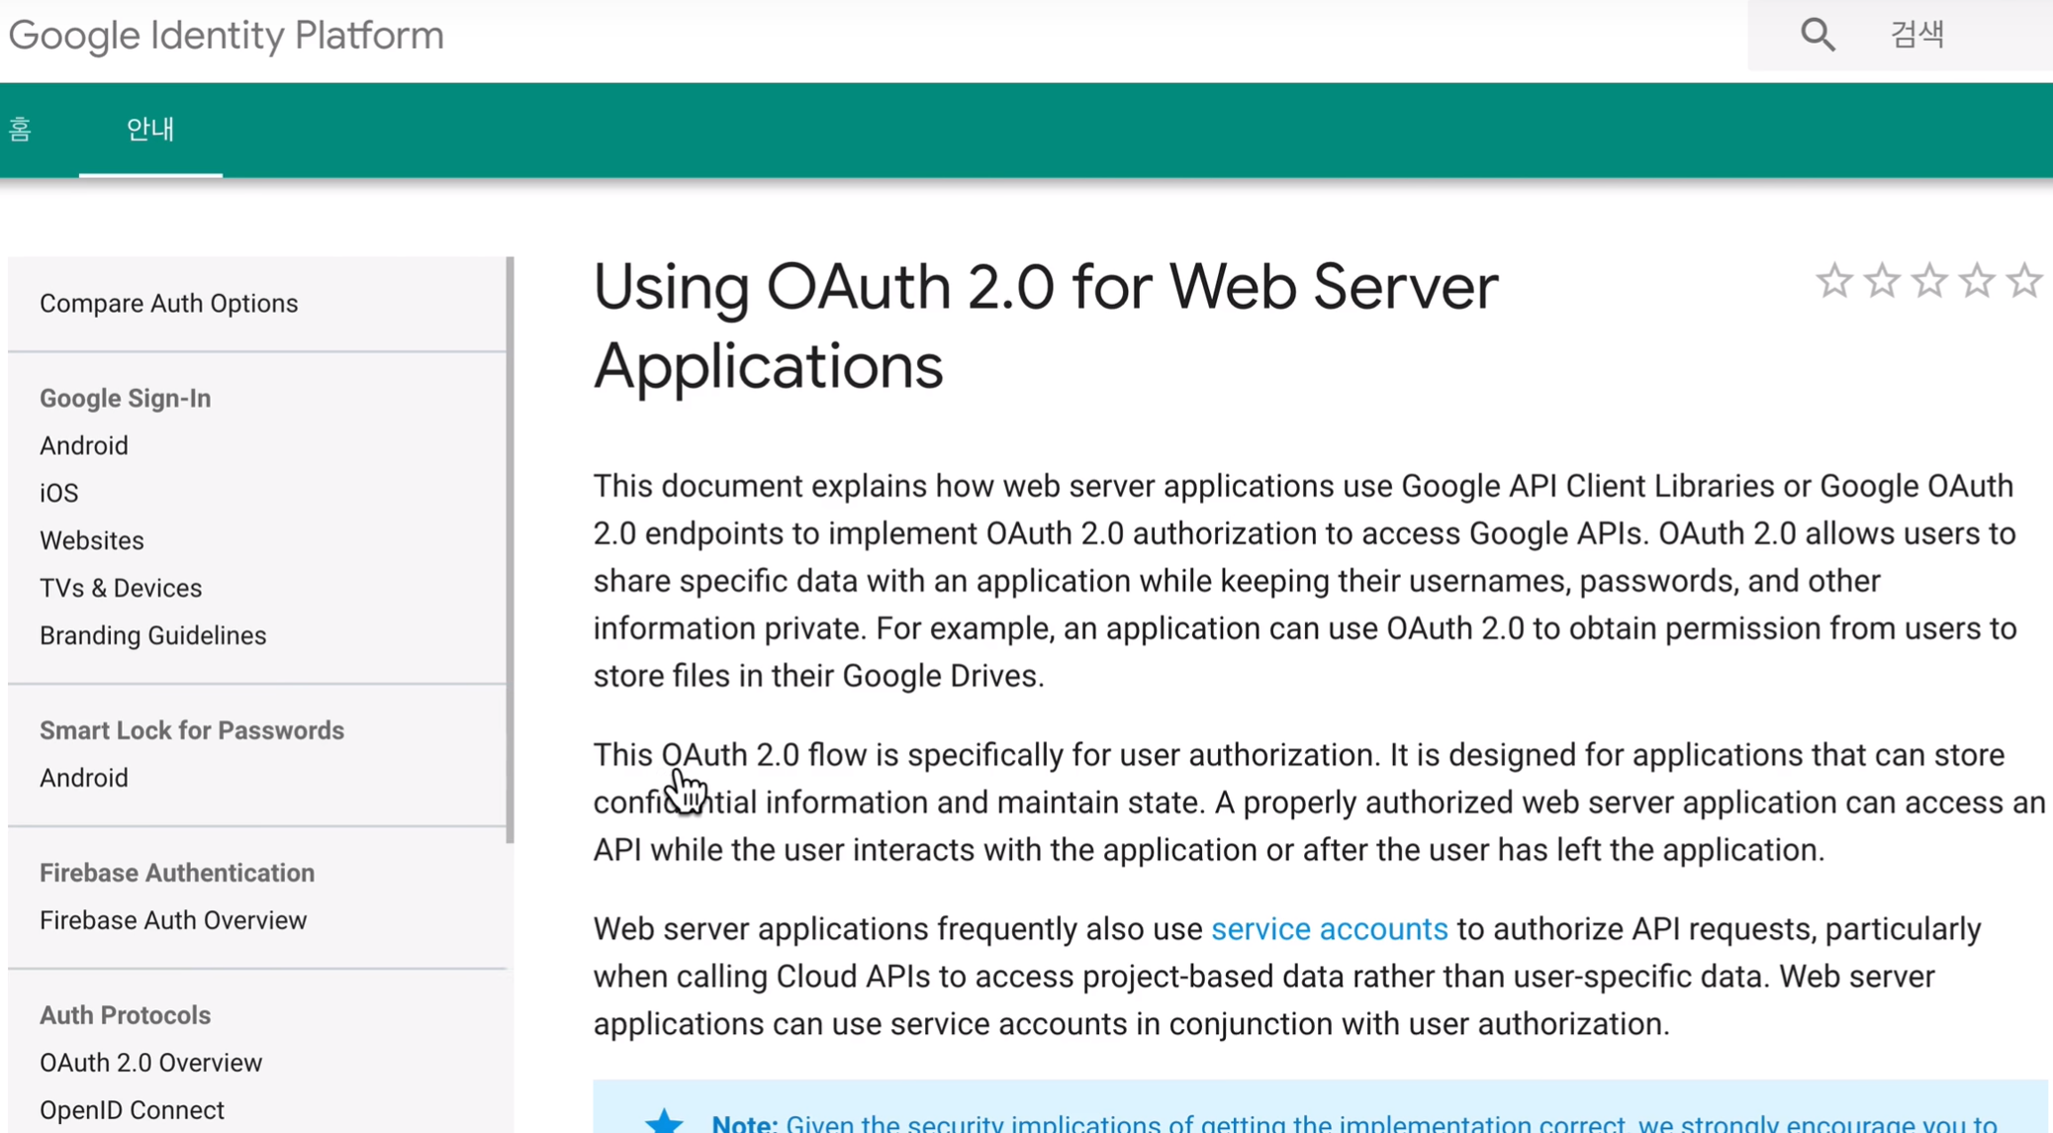Rate the page one star
Viewport: 2053px width, 1133px height.
tap(1833, 282)
